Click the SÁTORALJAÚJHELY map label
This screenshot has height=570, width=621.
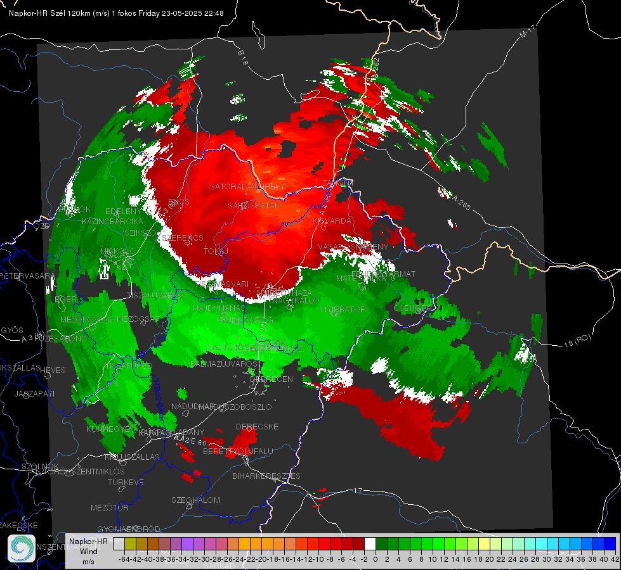[x=247, y=186]
